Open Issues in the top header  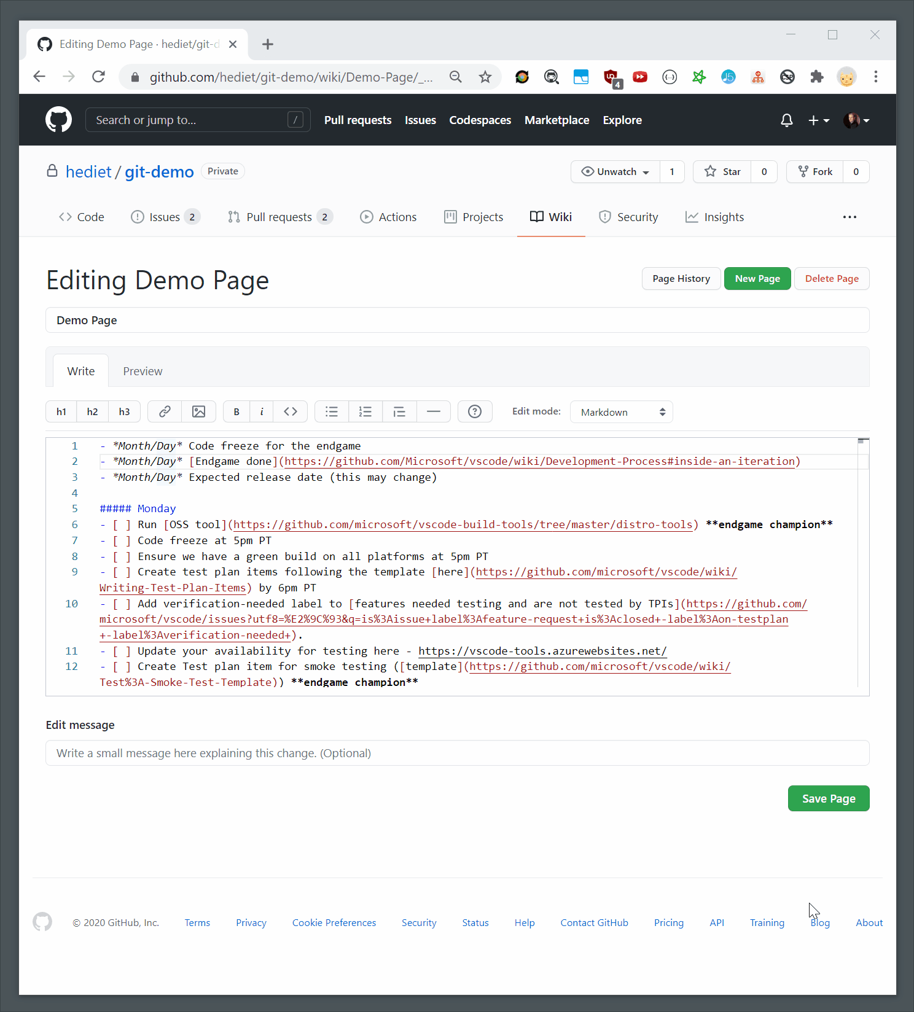coord(420,120)
